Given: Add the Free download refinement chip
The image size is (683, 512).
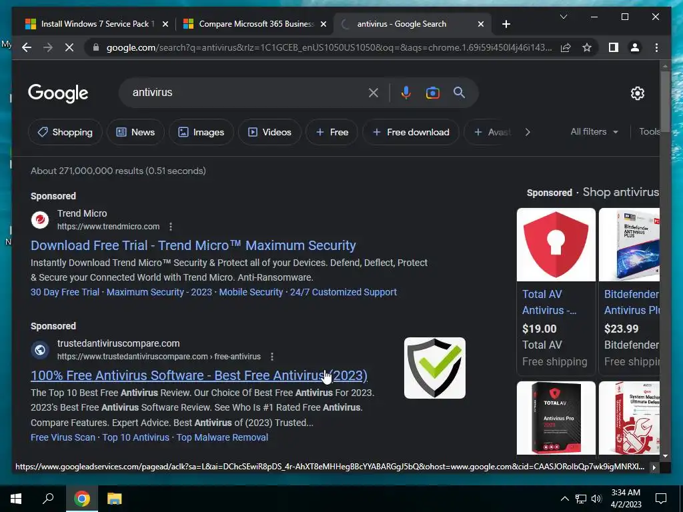Looking at the screenshot, I should [411, 132].
